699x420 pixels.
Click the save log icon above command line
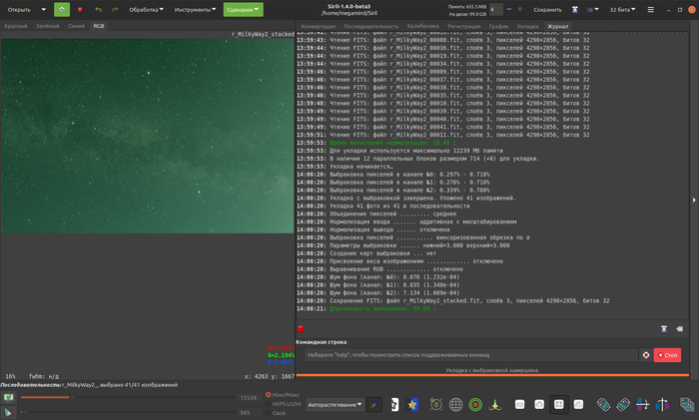click(x=663, y=328)
